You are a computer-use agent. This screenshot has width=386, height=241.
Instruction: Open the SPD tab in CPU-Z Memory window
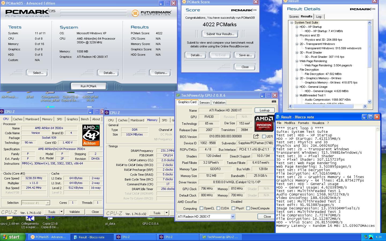click(165, 120)
